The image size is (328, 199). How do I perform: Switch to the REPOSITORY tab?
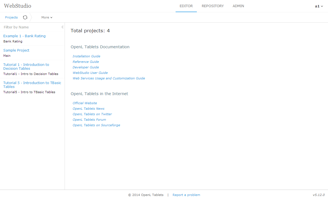(213, 6)
